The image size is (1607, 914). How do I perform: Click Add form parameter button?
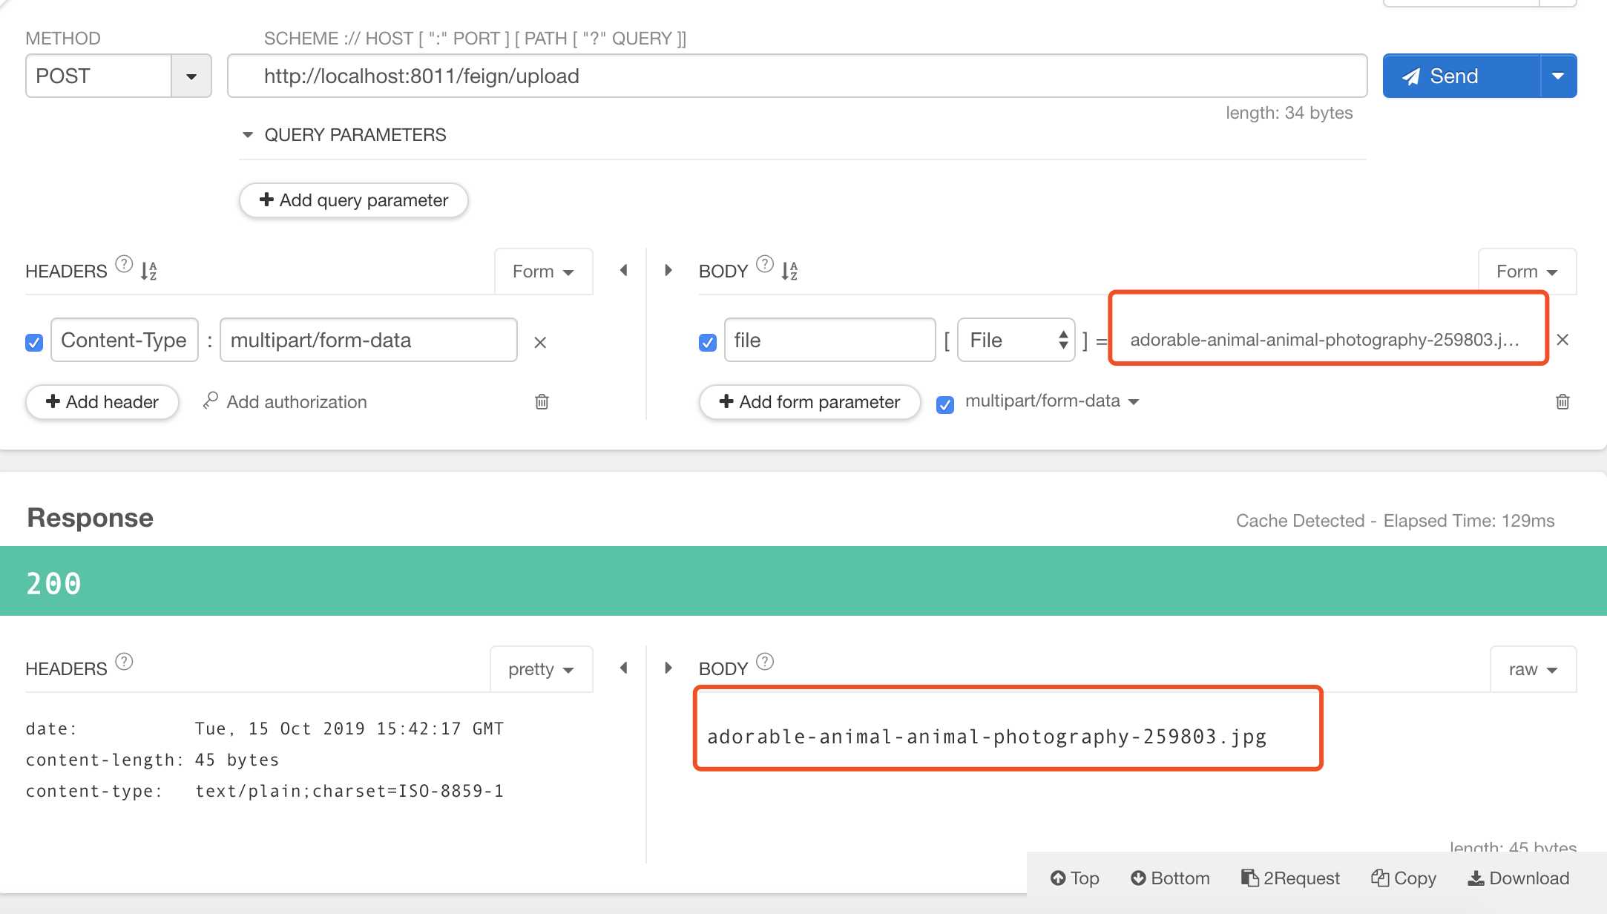pos(808,401)
